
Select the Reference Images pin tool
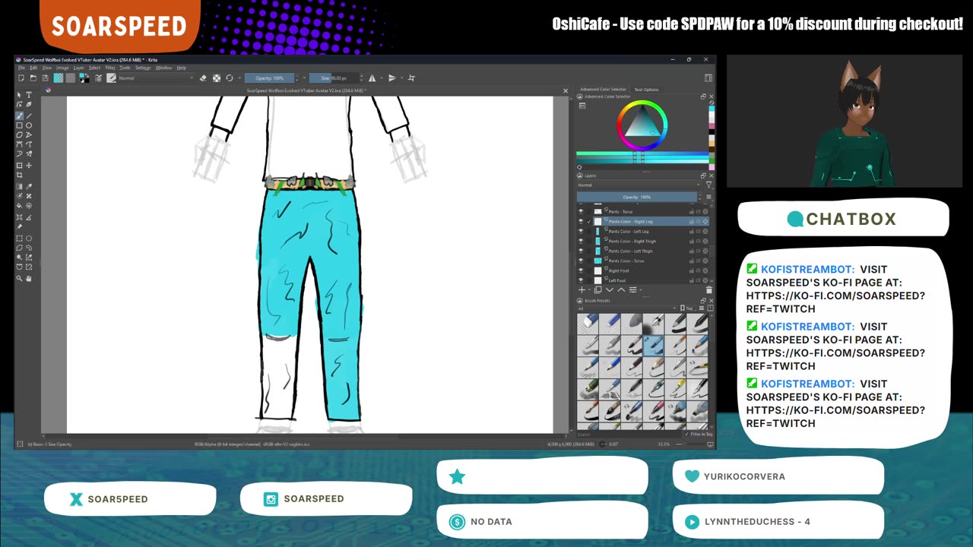19,226
